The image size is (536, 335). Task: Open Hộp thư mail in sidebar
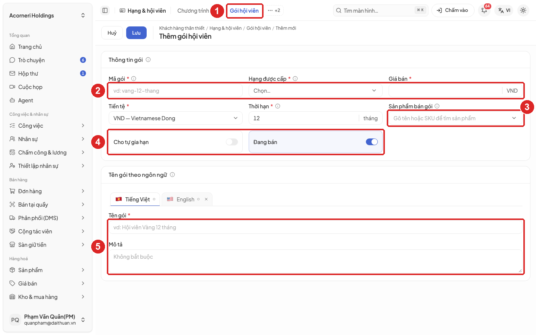tap(48, 74)
